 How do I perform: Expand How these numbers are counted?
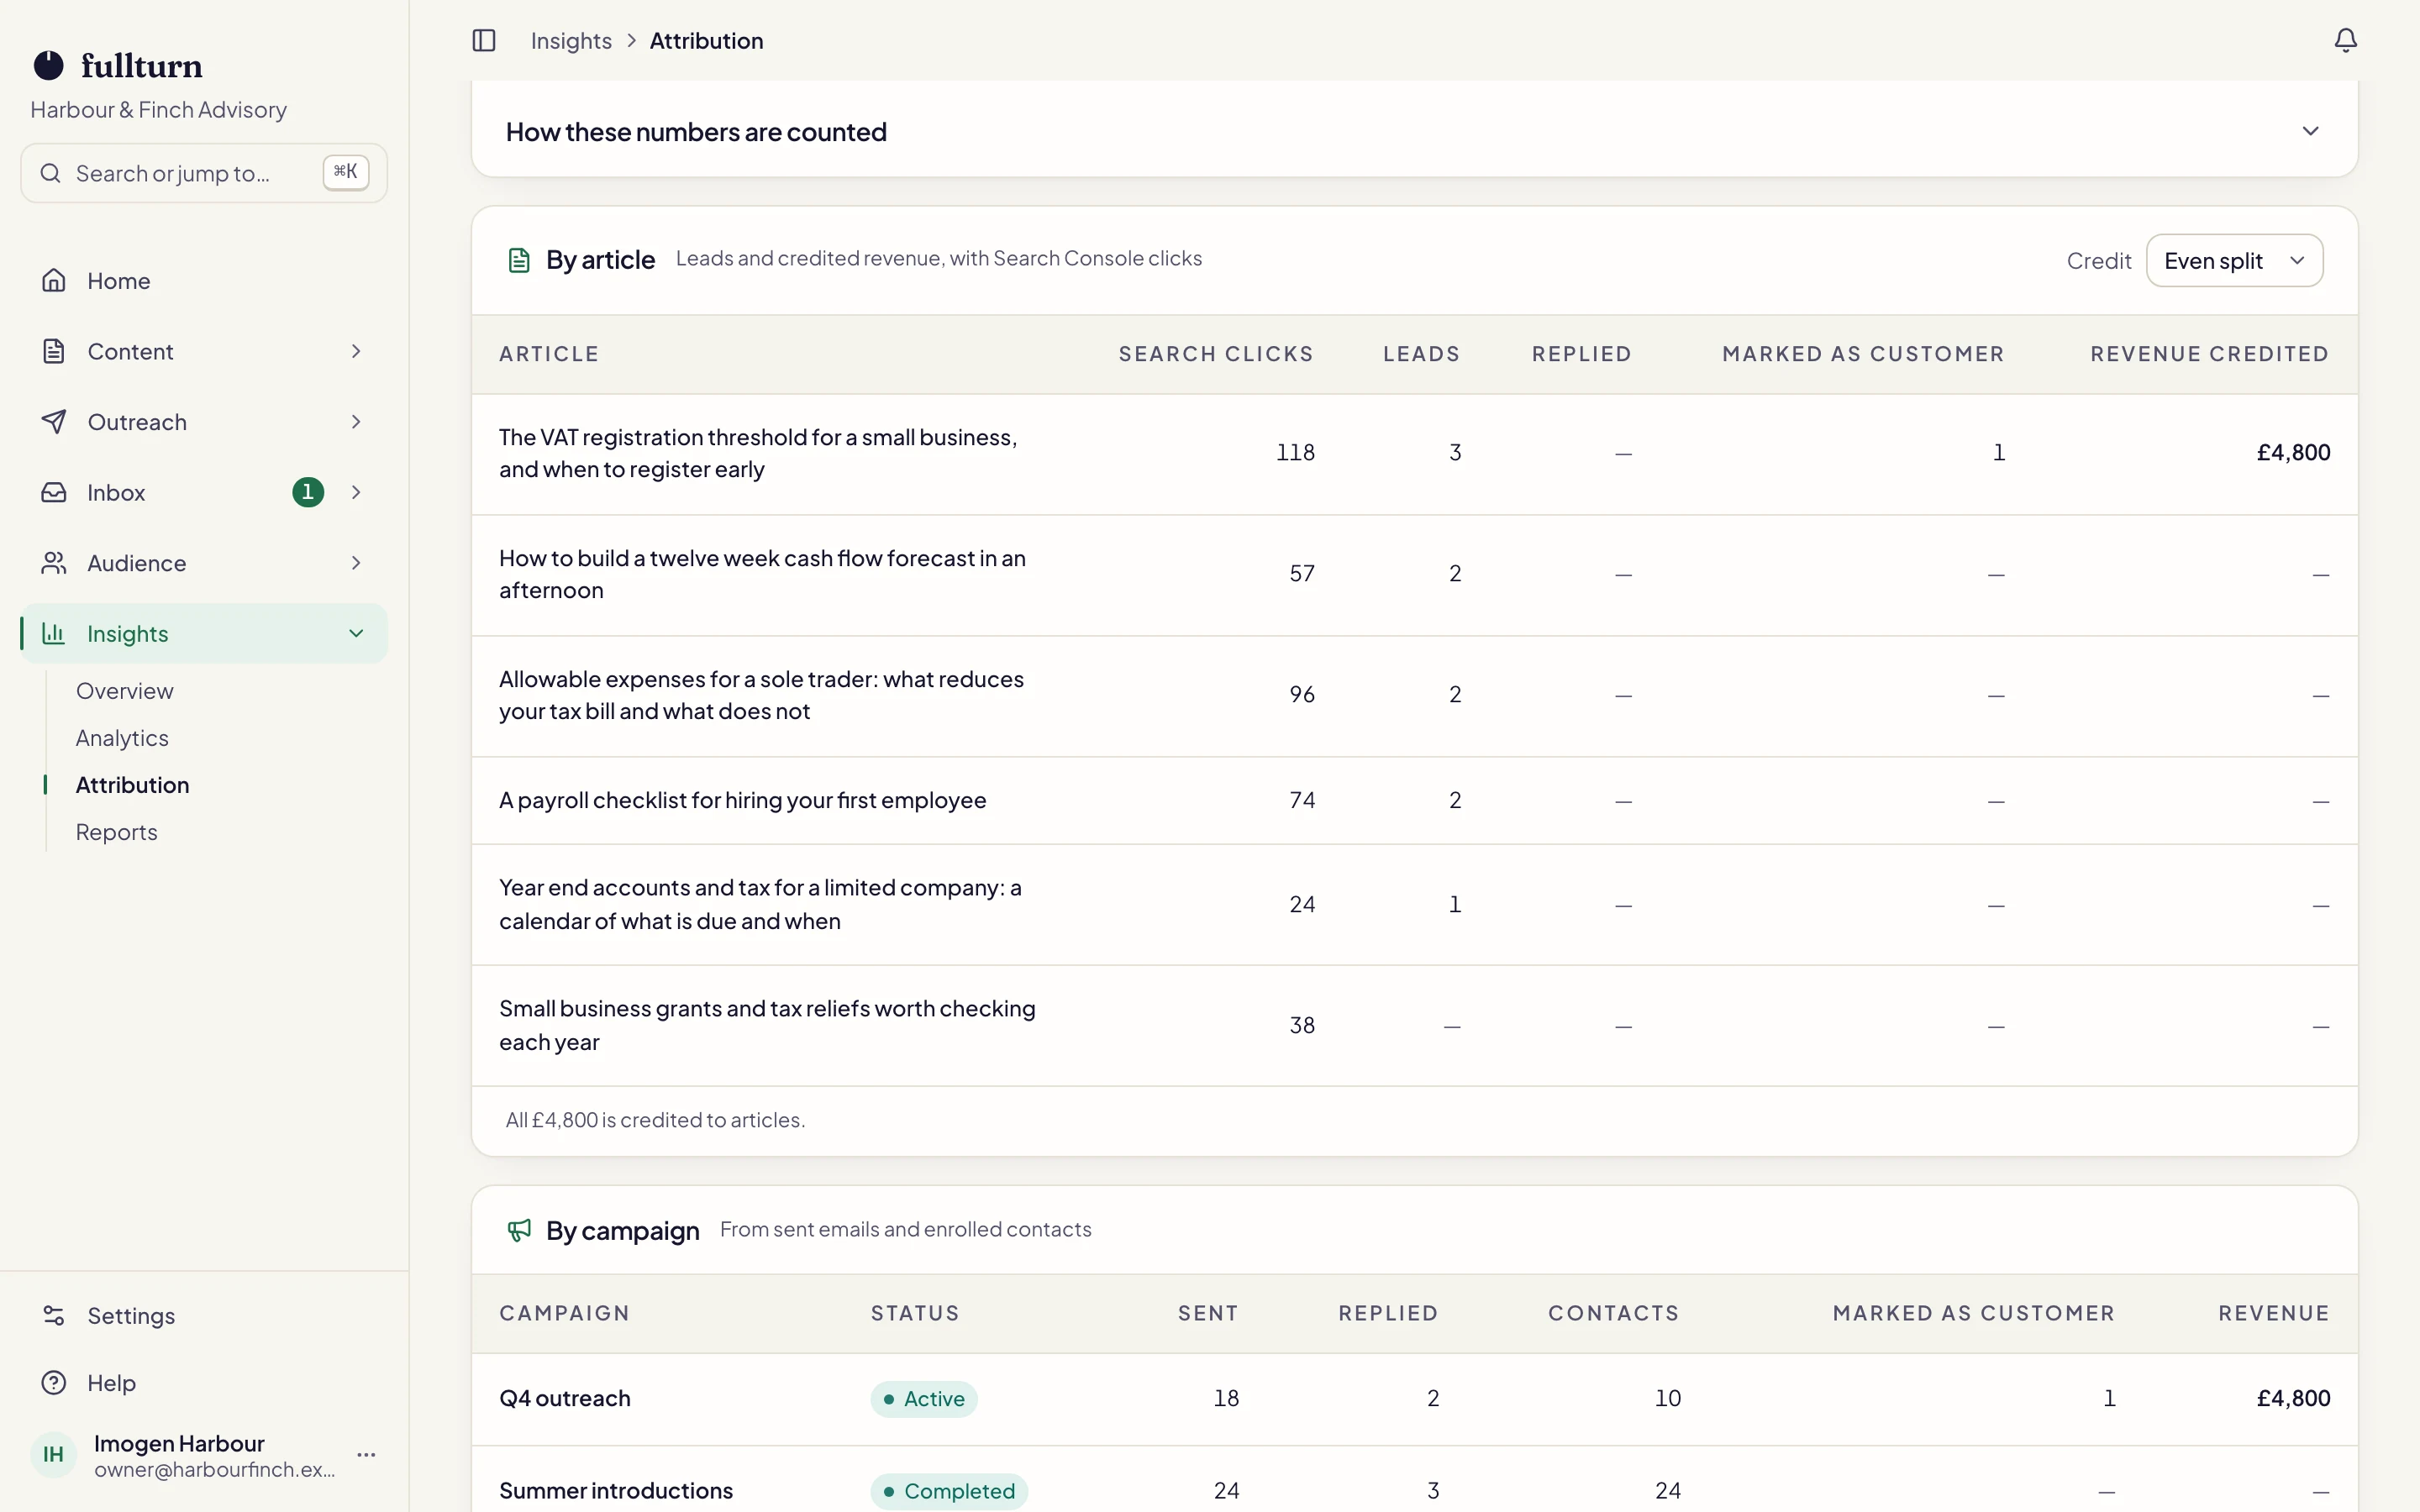pos(1414,132)
